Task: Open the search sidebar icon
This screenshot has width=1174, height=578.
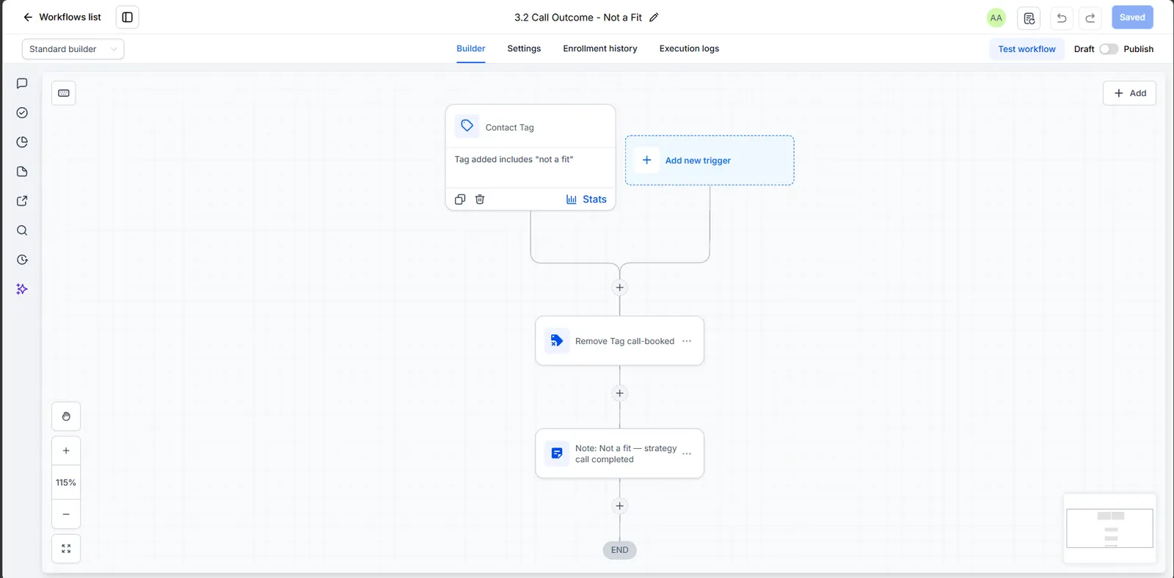Action: tap(22, 230)
